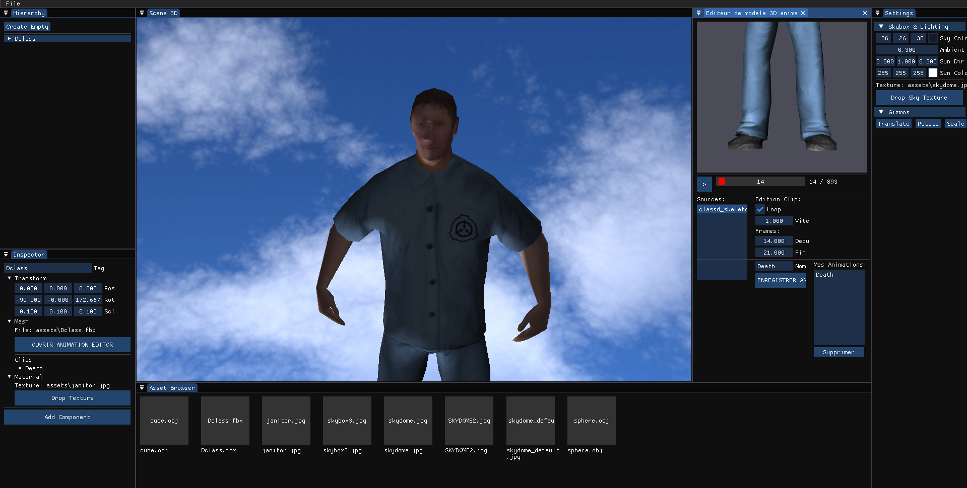Activate the Rotate gizmo mode

(x=928, y=123)
